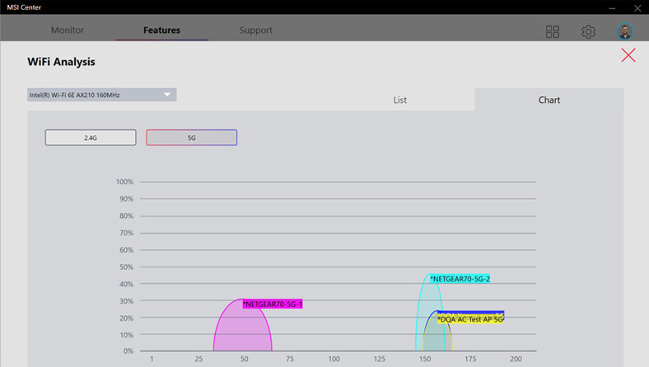Click the user profile avatar

click(x=625, y=31)
